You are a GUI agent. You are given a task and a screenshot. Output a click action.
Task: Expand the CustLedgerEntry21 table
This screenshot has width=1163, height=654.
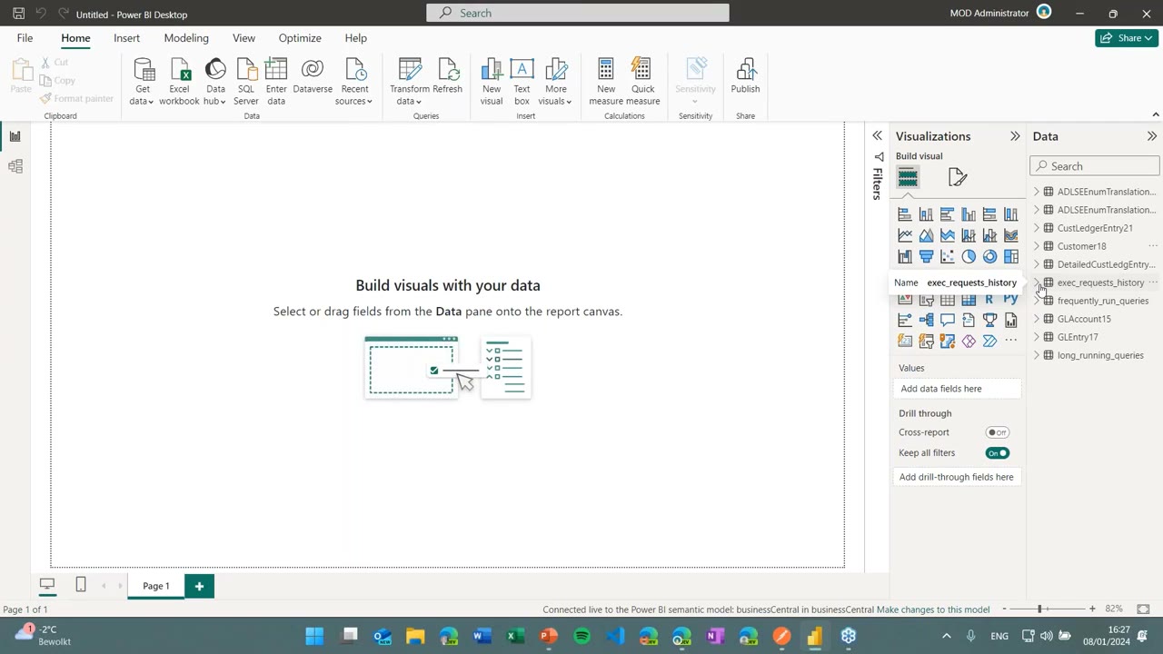1037,228
